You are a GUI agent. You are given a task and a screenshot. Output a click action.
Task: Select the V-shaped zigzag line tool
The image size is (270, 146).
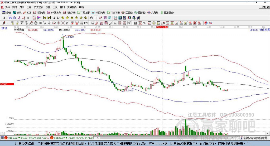pos(115,23)
